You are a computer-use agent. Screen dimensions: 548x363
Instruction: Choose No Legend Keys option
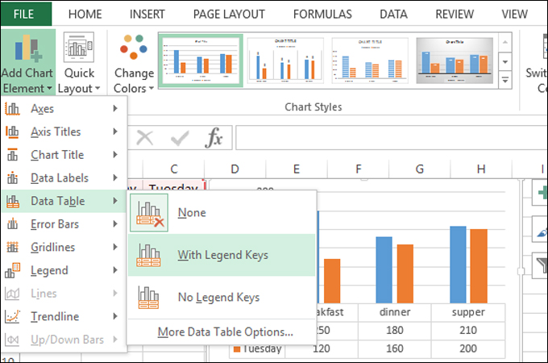coord(222,297)
